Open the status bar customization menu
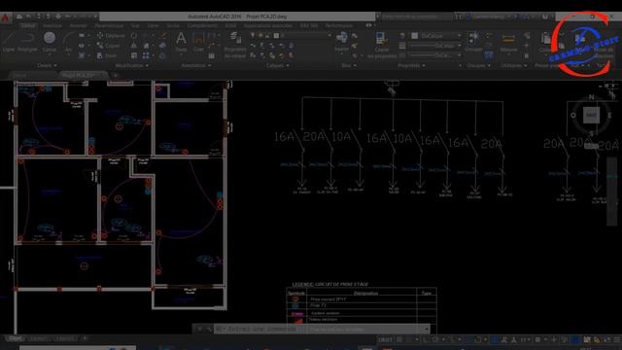 617,339
